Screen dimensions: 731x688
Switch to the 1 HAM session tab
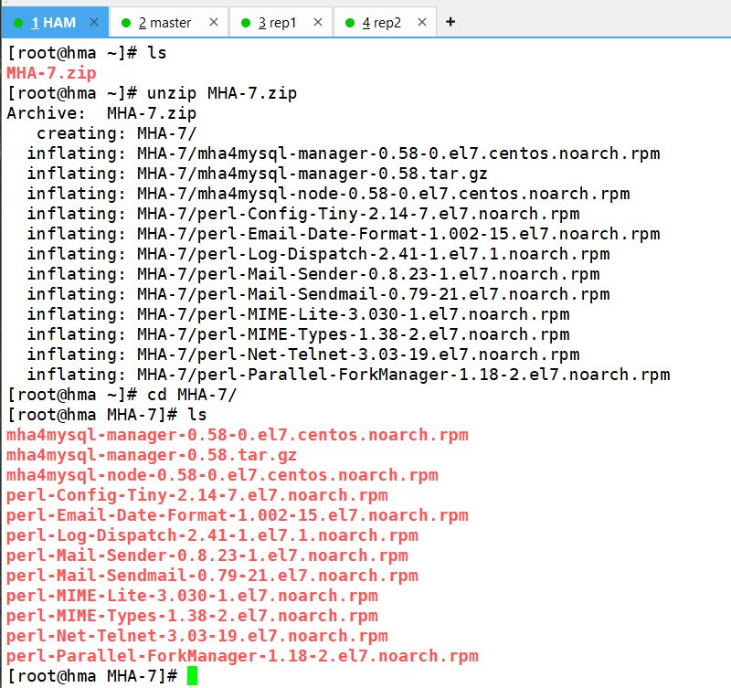[x=55, y=22]
